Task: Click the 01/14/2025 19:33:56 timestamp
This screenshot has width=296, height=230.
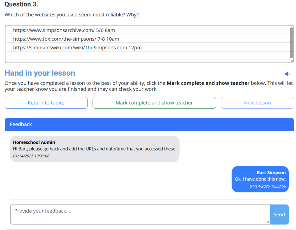Action: (268, 186)
